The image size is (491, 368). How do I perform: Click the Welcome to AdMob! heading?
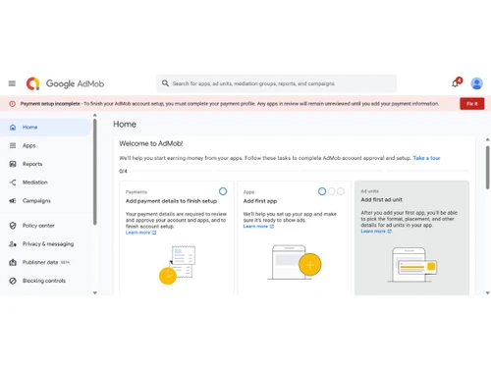tap(151, 143)
